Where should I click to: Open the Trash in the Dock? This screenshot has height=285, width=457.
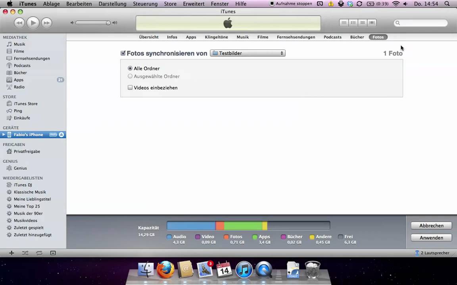coord(313,270)
